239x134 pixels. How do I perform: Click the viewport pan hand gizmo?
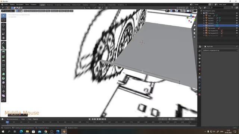pyautogui.click(x=195, y=29)
